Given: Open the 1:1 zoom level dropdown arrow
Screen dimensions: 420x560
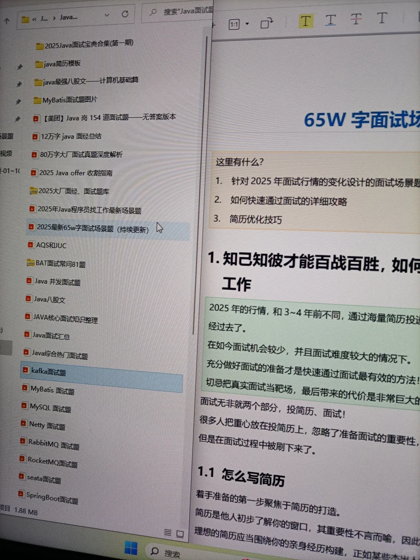Looking at the screenshot, I should tap(246, 24).
